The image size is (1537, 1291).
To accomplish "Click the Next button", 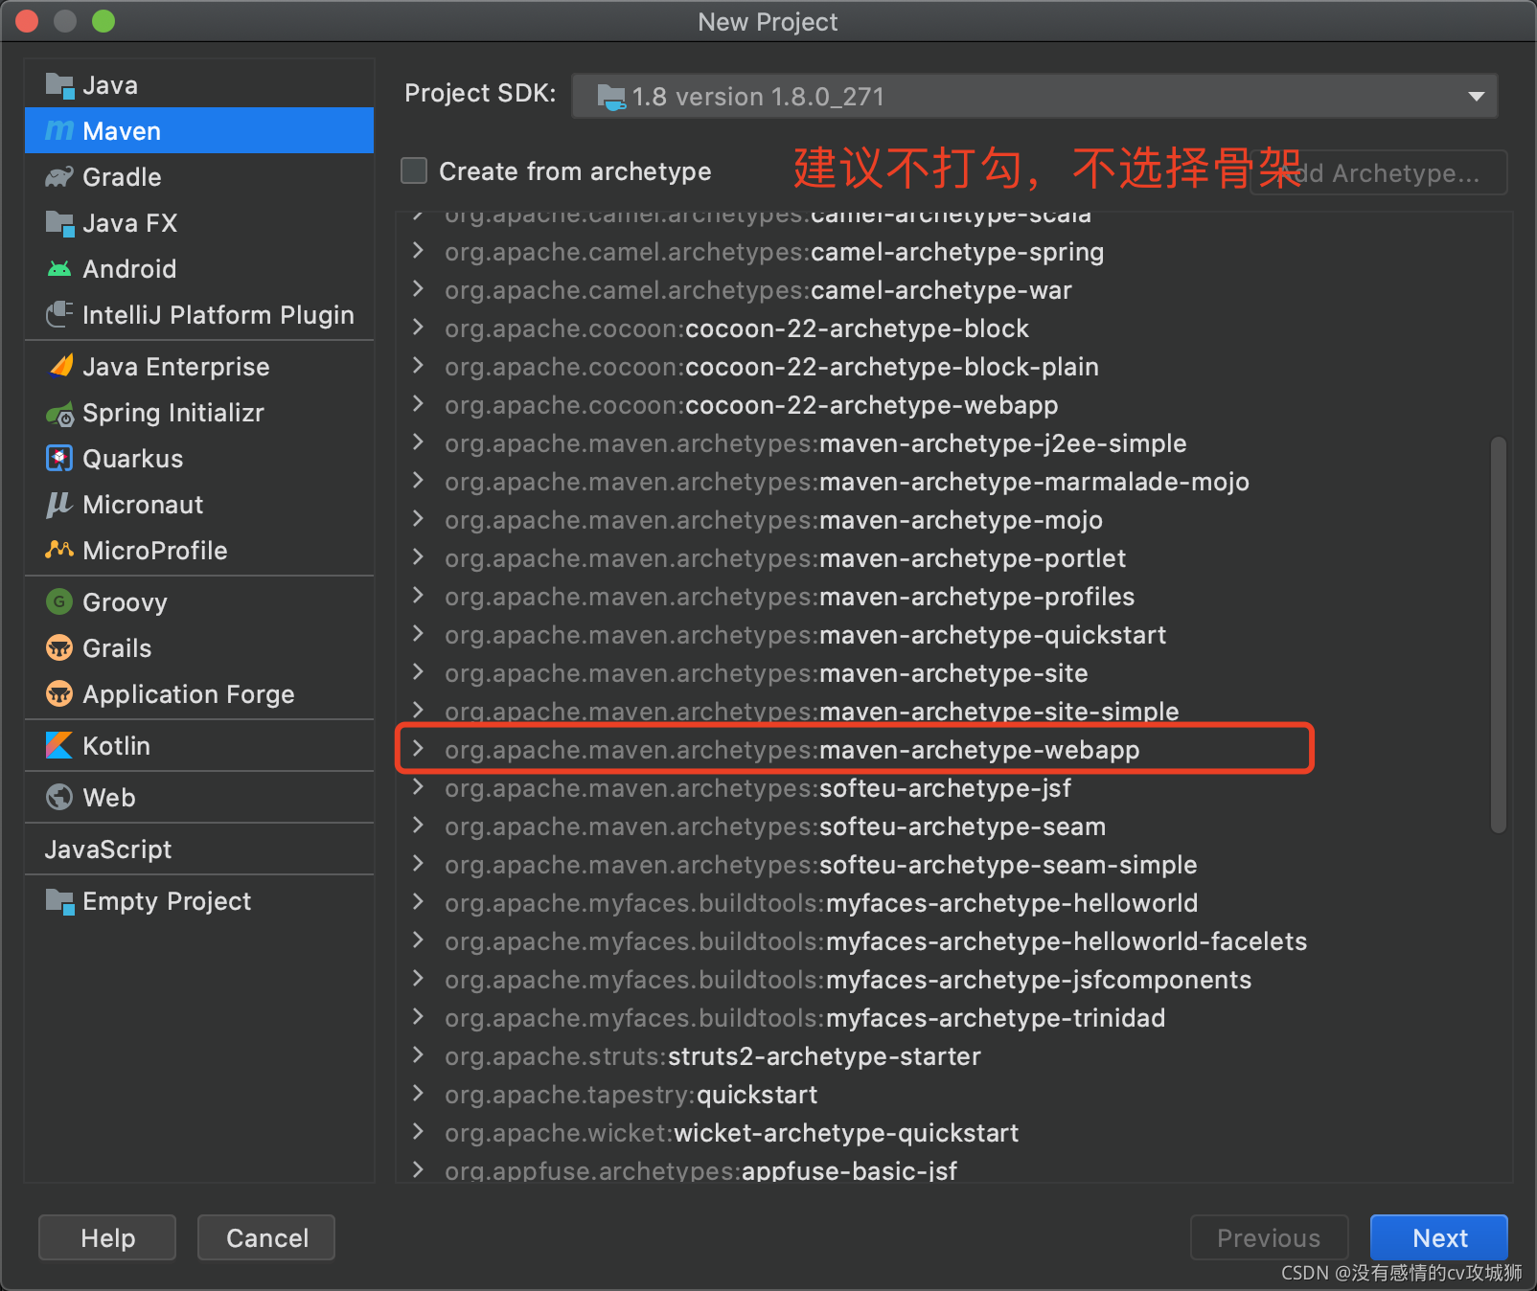I will point(1439,1238).
